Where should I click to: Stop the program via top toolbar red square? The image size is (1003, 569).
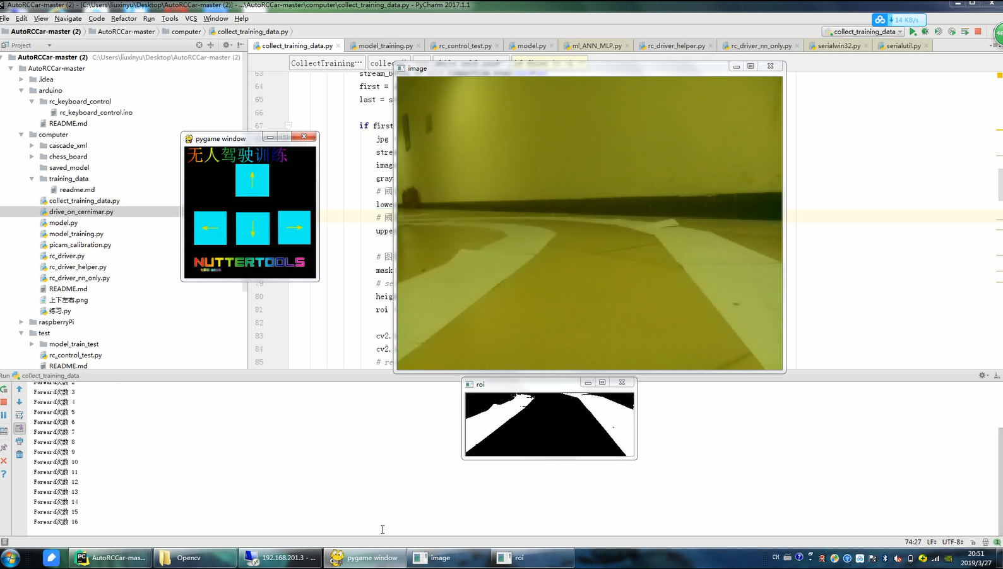coord(978,32)
